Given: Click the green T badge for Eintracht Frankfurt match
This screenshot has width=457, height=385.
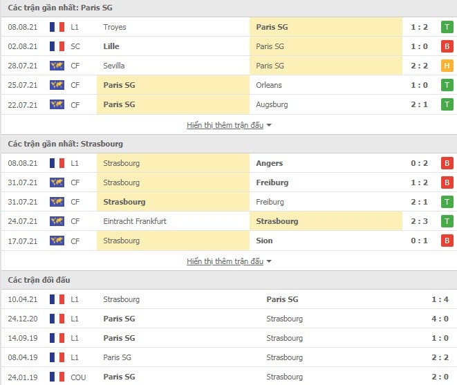Looking at the screenshot, I should (x=447, y=221).
